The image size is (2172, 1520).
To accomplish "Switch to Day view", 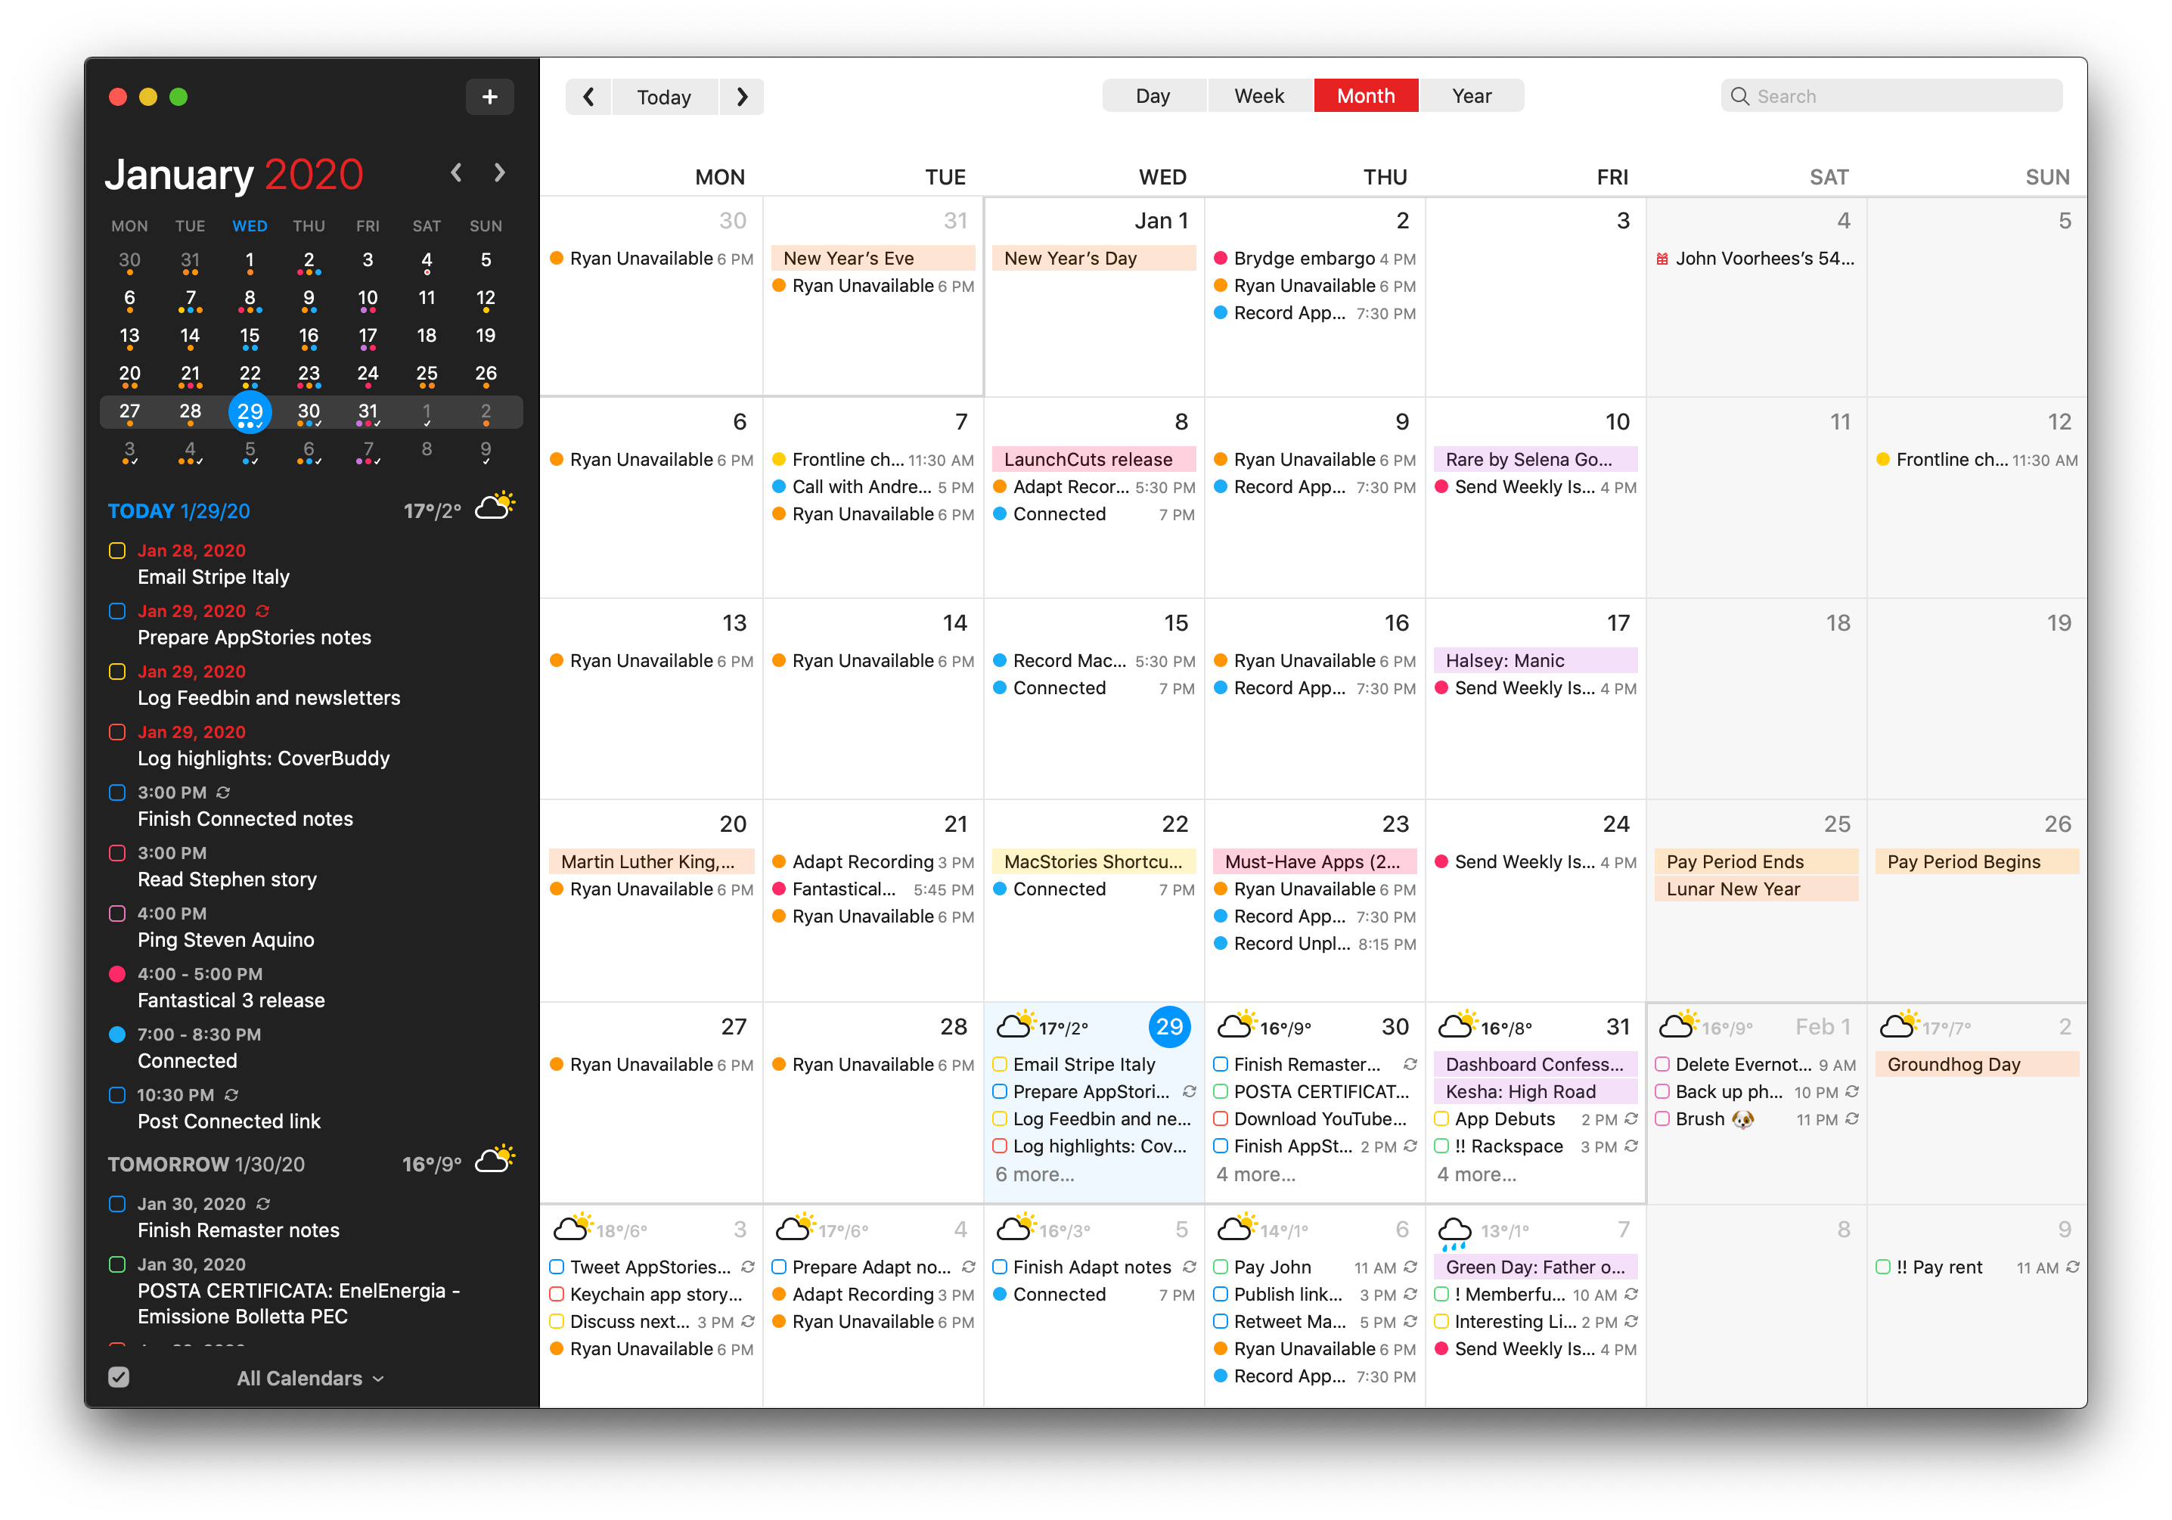I will (x=1153, y=95).
